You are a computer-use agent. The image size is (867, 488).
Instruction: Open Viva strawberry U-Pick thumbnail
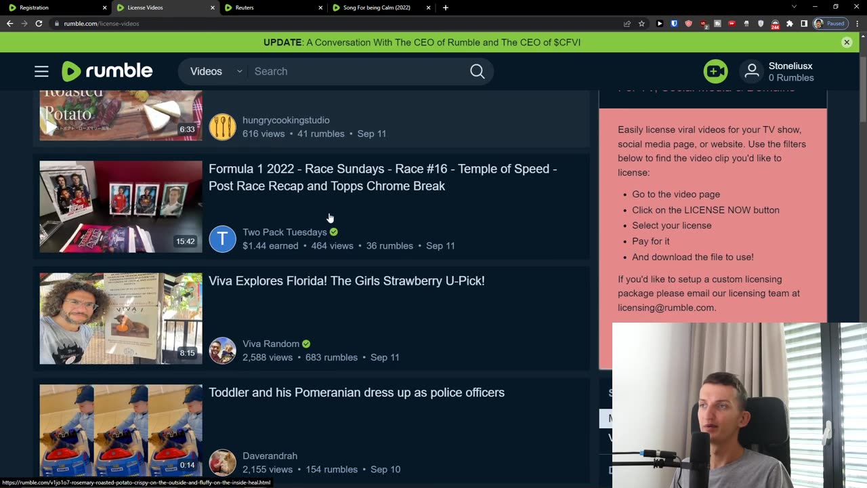(121, 319)
